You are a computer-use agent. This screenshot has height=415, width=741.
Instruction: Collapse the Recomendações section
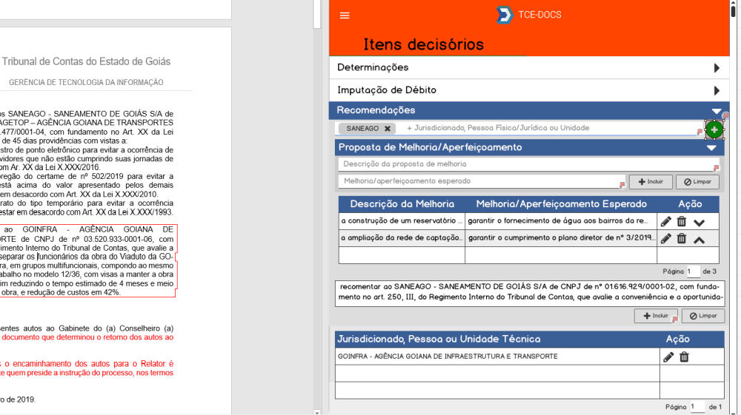point(716,111)
